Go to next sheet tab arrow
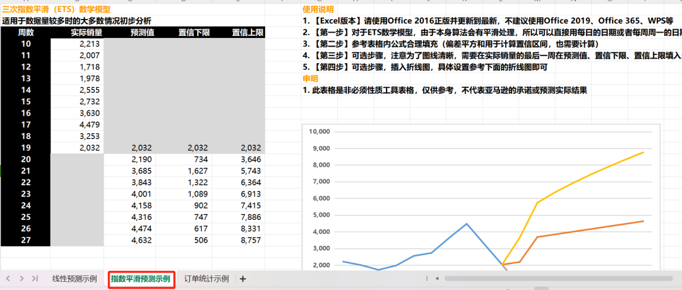Image resolution: width=682 pixels, height=290 pixels. click(21, 278)
